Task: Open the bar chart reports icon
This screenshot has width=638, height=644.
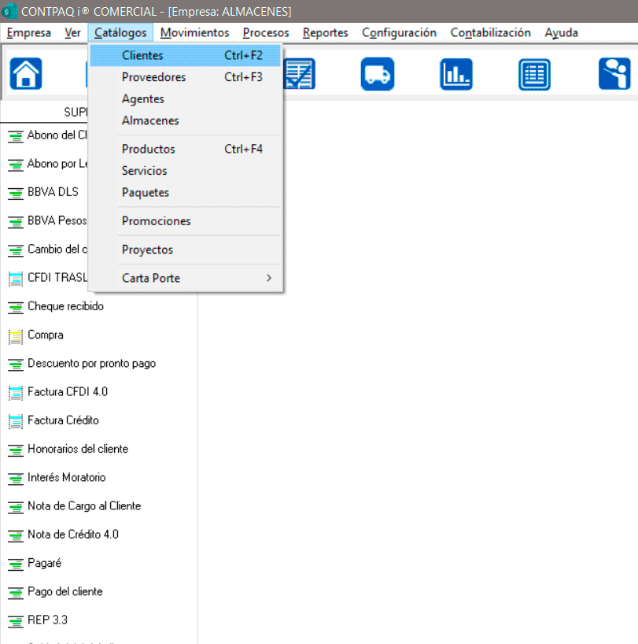Action: (x=456, y=74)
